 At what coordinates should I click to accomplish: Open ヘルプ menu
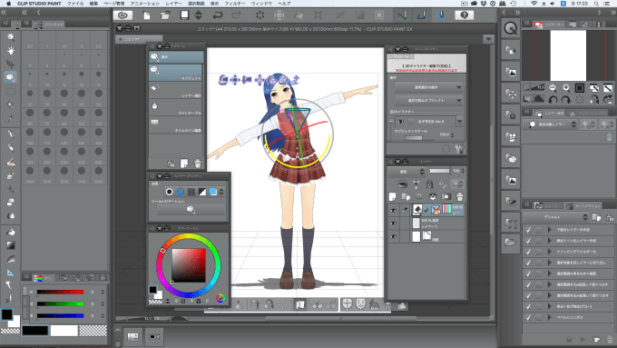click(x=284, y=4)
